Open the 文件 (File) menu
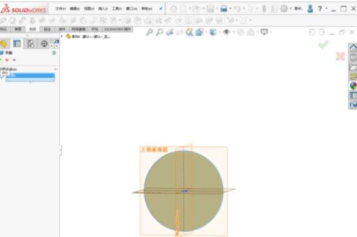357x237 pixels. coord(61,9)
